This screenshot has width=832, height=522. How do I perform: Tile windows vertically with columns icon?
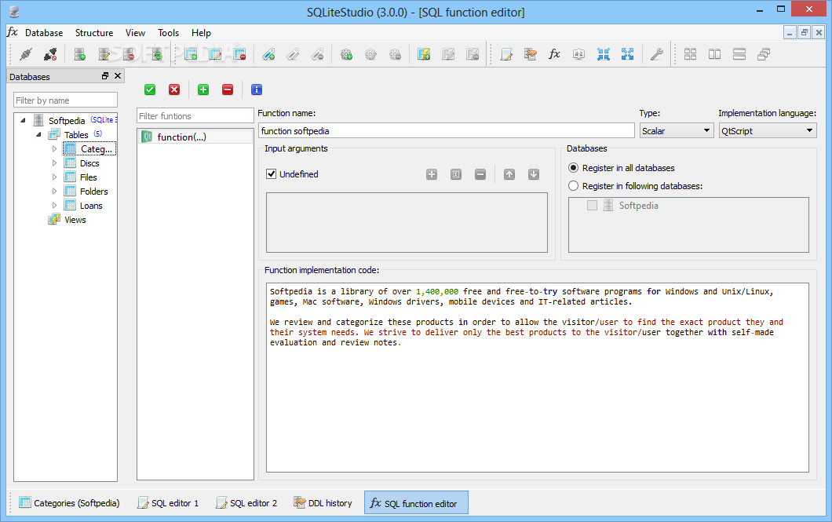[x=715, y=54]
